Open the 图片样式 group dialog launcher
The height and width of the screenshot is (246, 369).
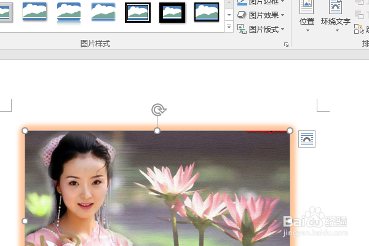tap(286, 44)
